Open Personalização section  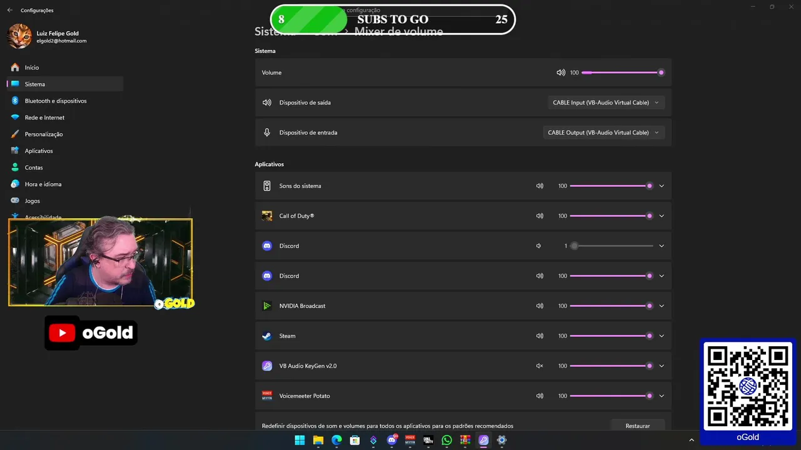(x=65, y=134)
